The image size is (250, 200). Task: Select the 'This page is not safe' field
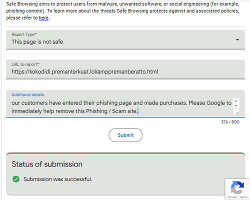125,39
